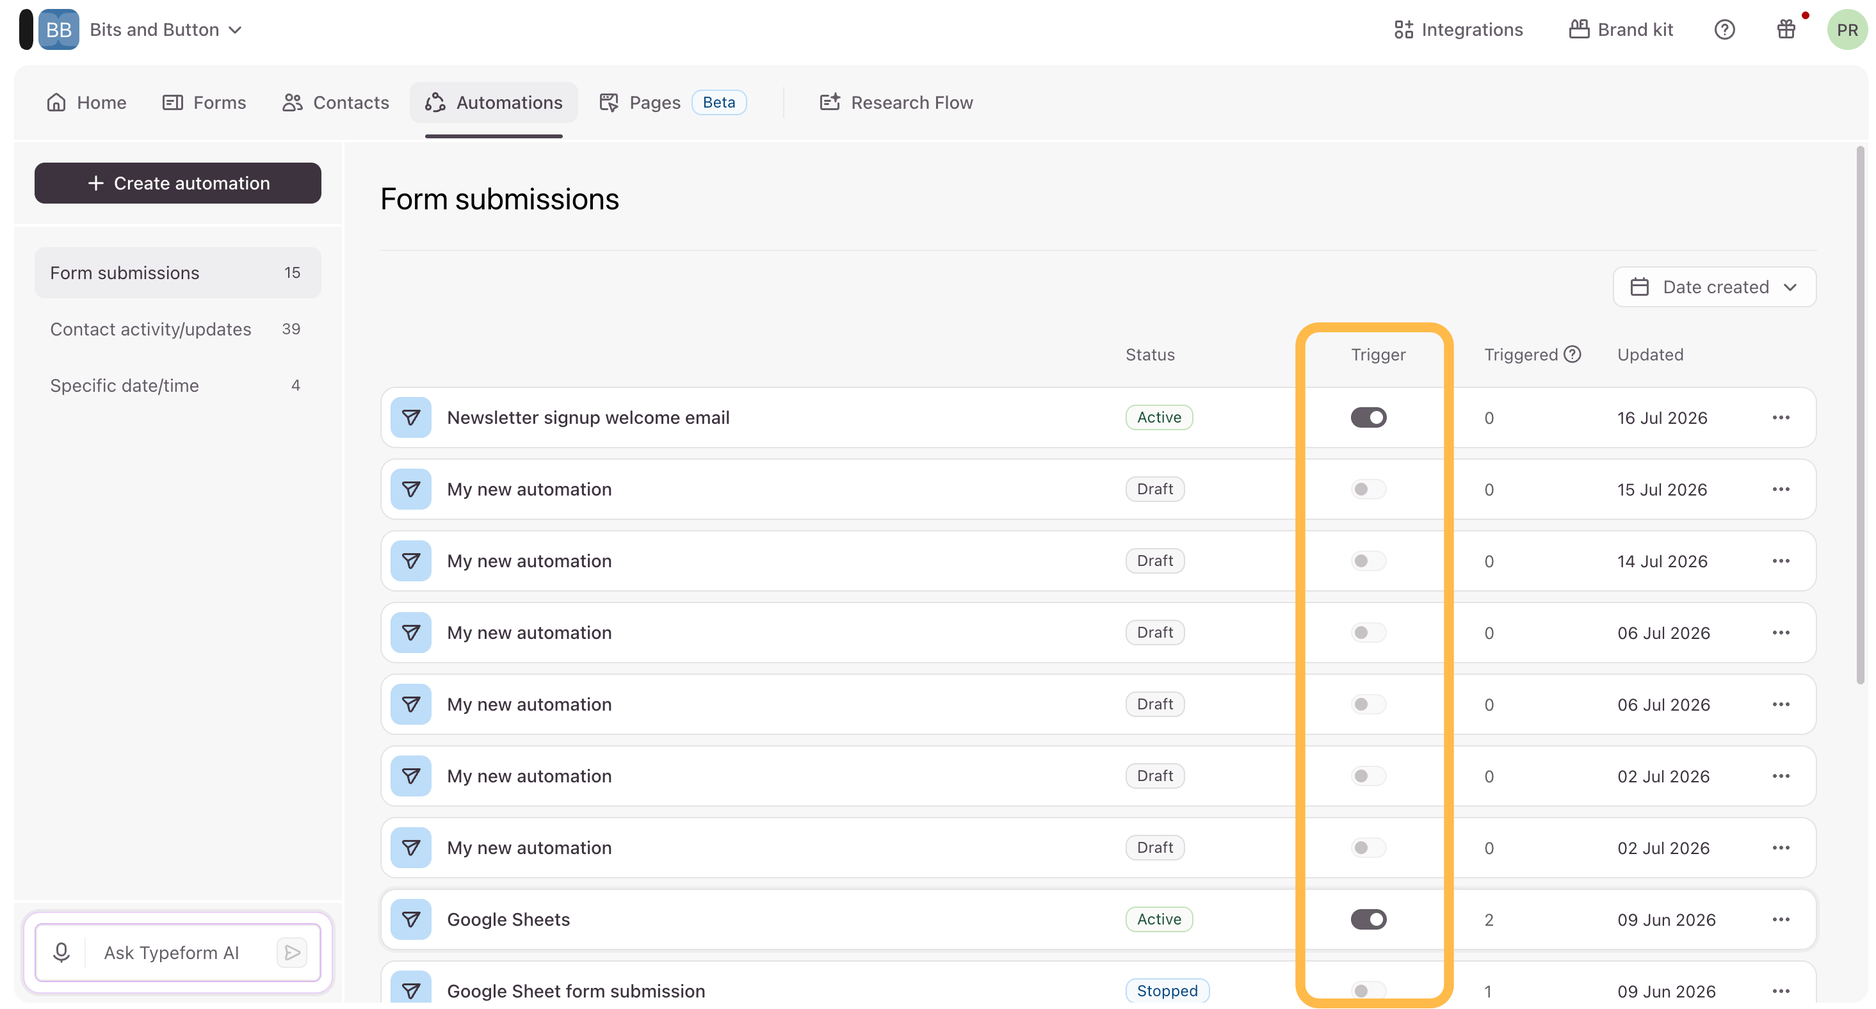Screen dimensions: 1876x1009
Task: Open the PR profile avatar
Action: [x=1847, y=30]
